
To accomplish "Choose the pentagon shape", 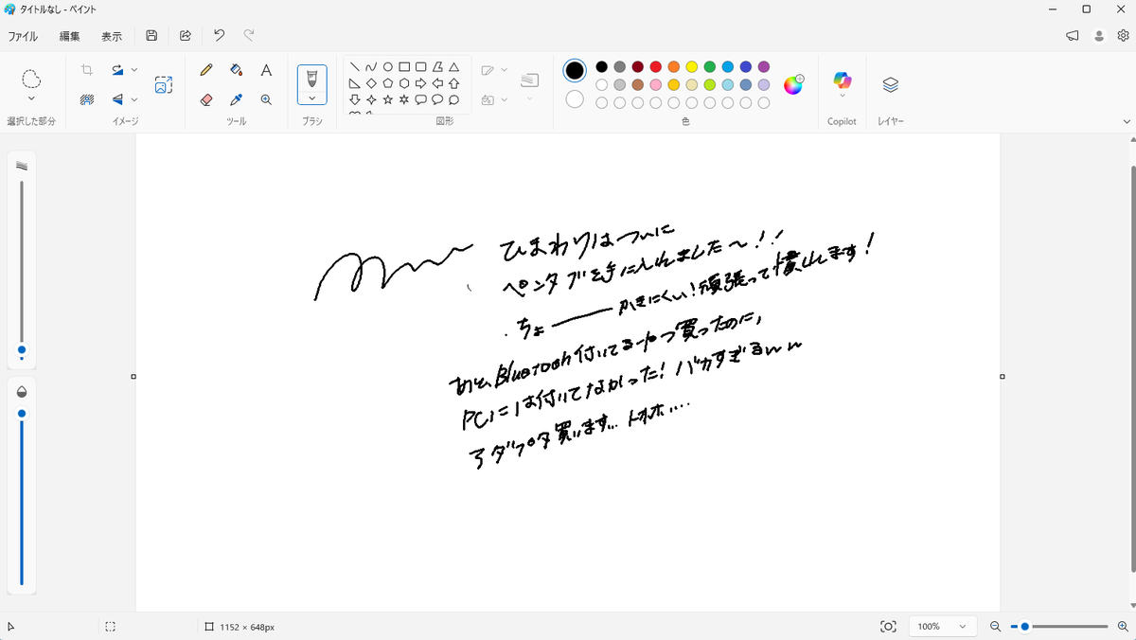I will pos(387,83).
